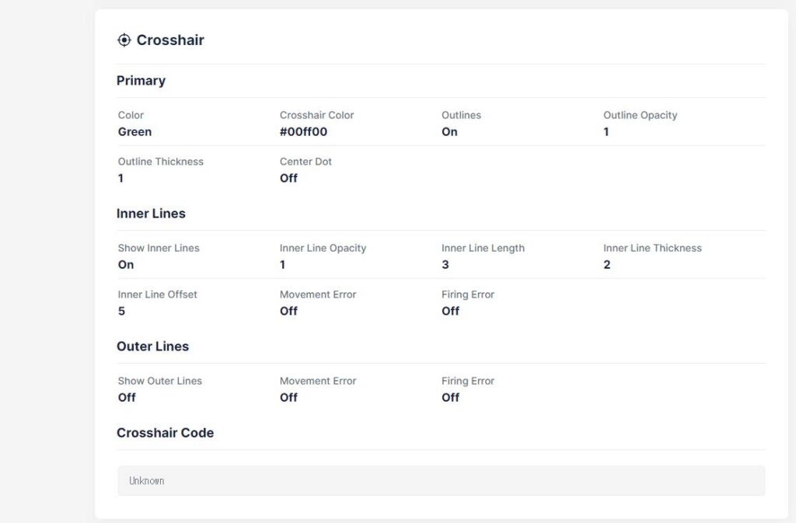Click the Primary section heading
Image resolution: width=796 pixels, height=523 pixels.
pos(141,81)
